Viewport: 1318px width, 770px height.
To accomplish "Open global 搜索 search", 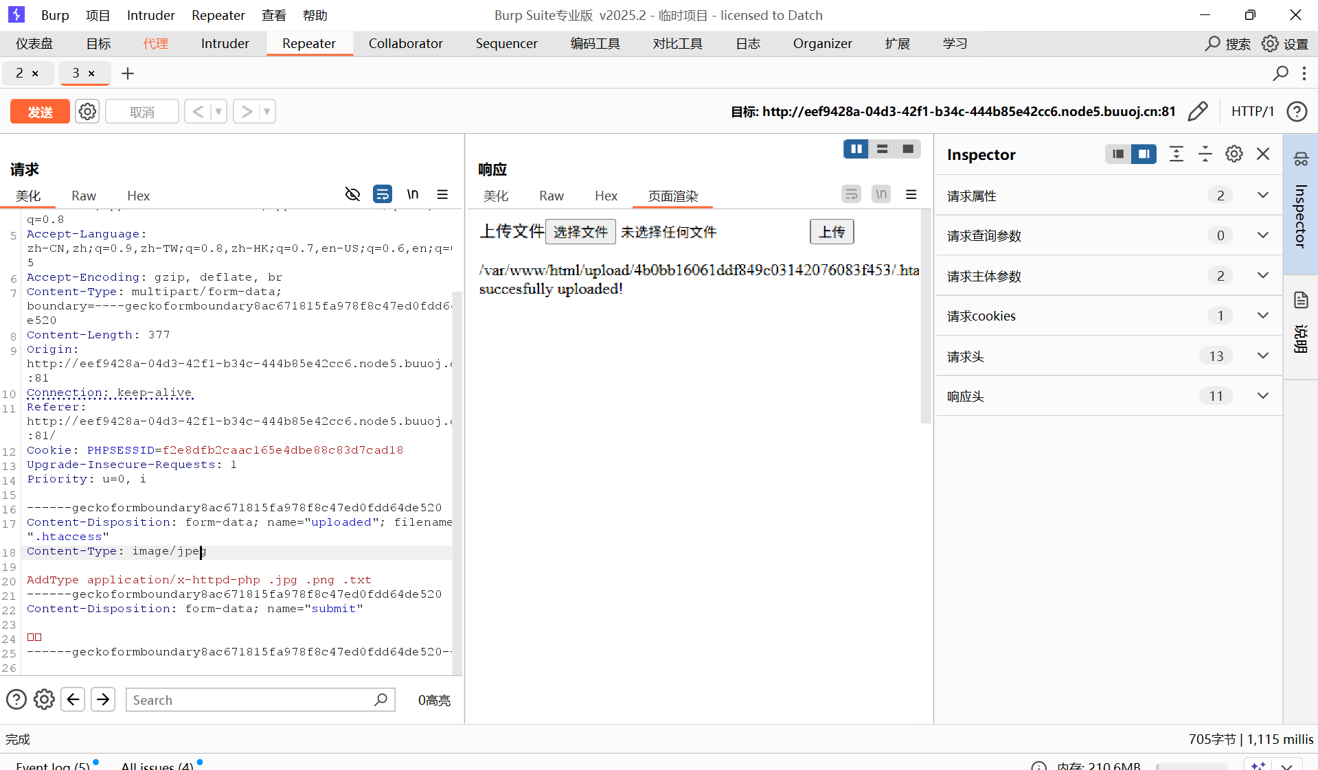I will [1228, 44].
